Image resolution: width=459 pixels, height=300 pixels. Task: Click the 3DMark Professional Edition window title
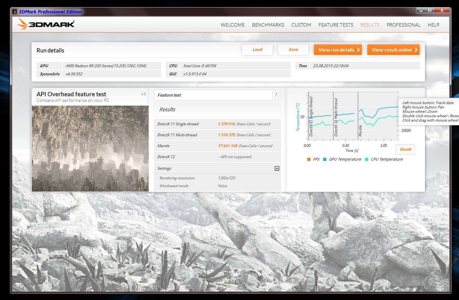pyautogui.click(x=50, y=12)
